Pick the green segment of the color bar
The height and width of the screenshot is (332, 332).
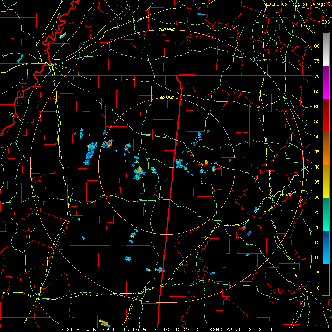point(326,214)
